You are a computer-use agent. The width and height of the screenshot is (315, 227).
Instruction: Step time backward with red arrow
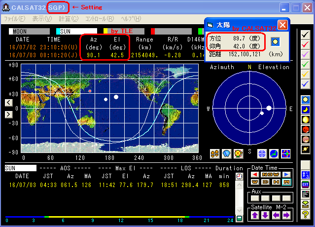point(255,175)
